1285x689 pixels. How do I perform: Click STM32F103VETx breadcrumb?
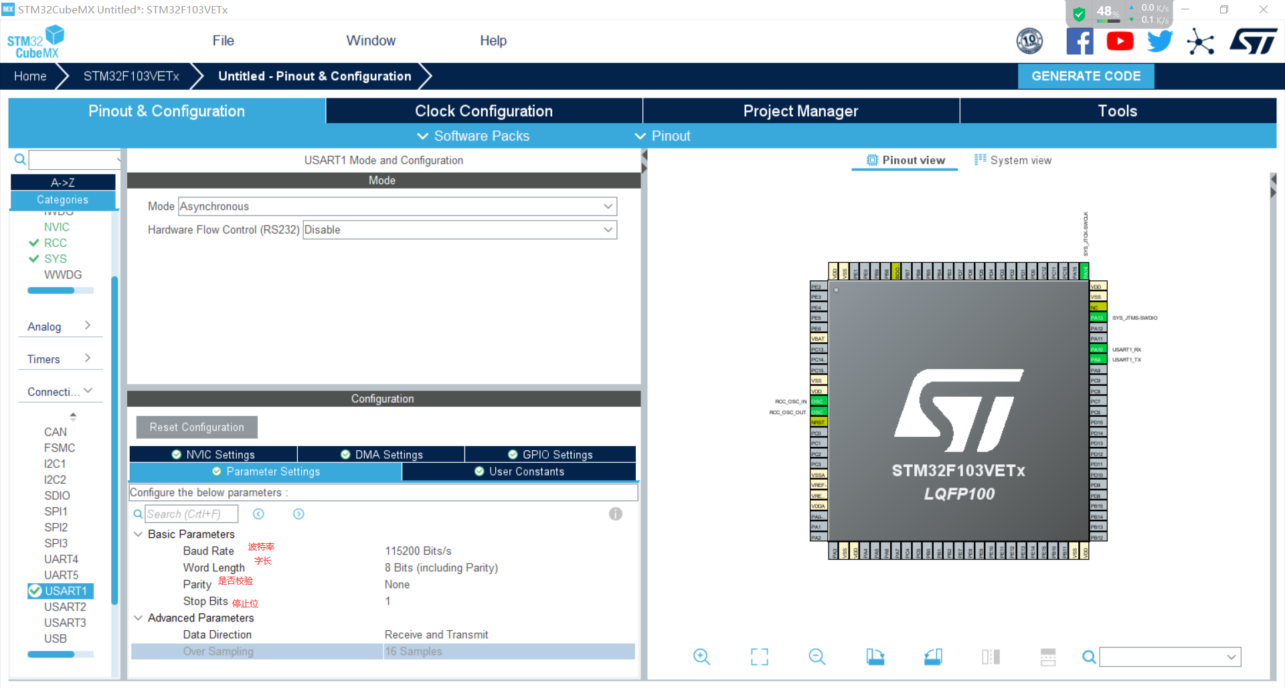point(131,76)
